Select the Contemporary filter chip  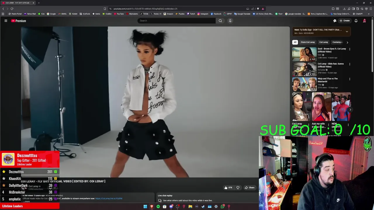[x=337, y=42]
